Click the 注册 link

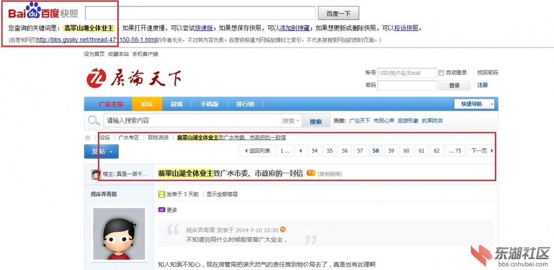pyautogui.click(x=482, y=85)
